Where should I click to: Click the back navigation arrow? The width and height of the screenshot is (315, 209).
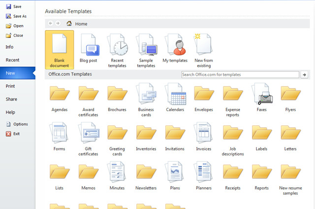tap(50, 23)
